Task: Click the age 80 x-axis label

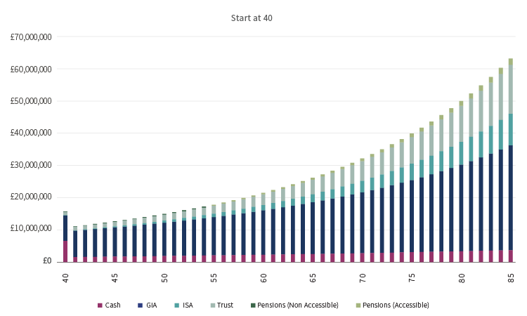Action: [462, 278]
